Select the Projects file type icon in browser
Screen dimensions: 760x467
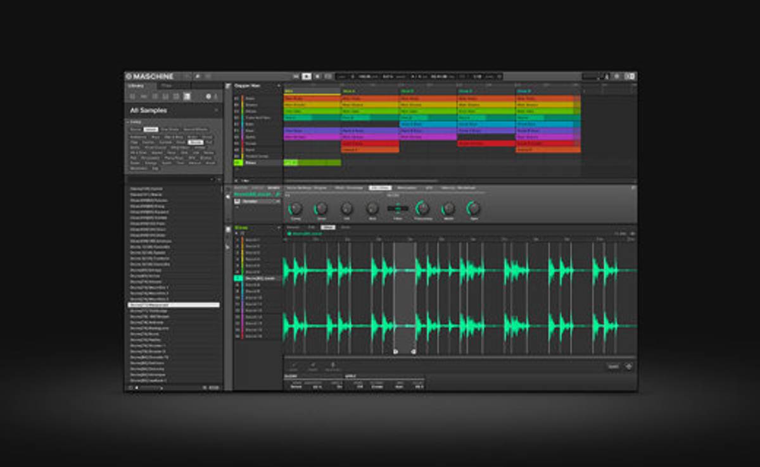pos(133,96)
